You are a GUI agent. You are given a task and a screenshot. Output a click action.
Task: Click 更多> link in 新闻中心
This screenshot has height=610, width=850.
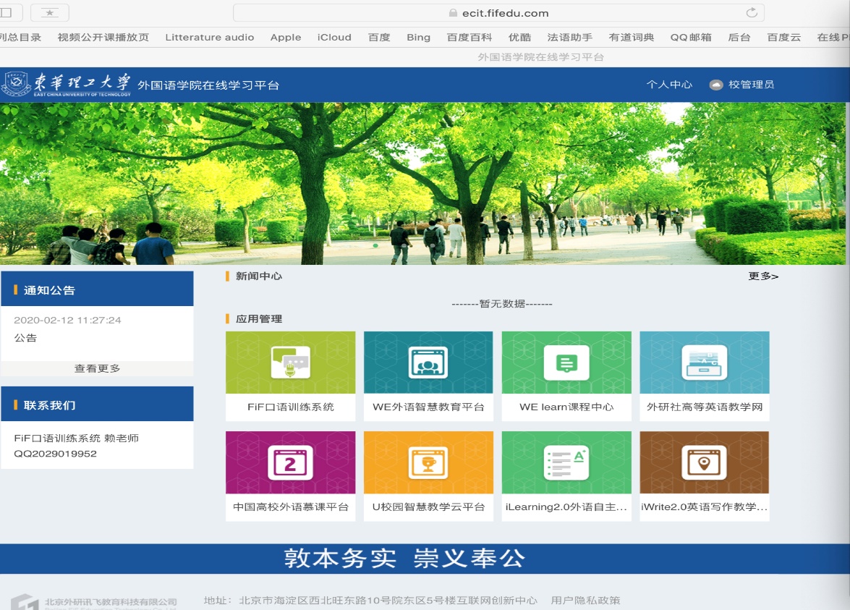pos(763,276)
